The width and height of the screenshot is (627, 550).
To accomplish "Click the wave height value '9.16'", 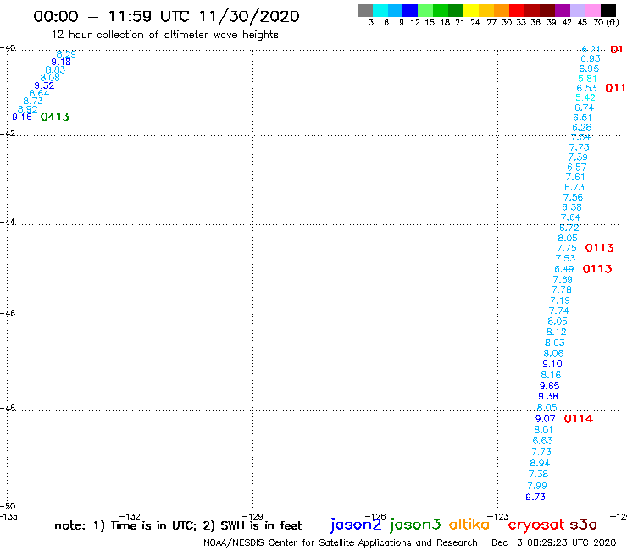I will pyautogui.click(x=22, y=117).
